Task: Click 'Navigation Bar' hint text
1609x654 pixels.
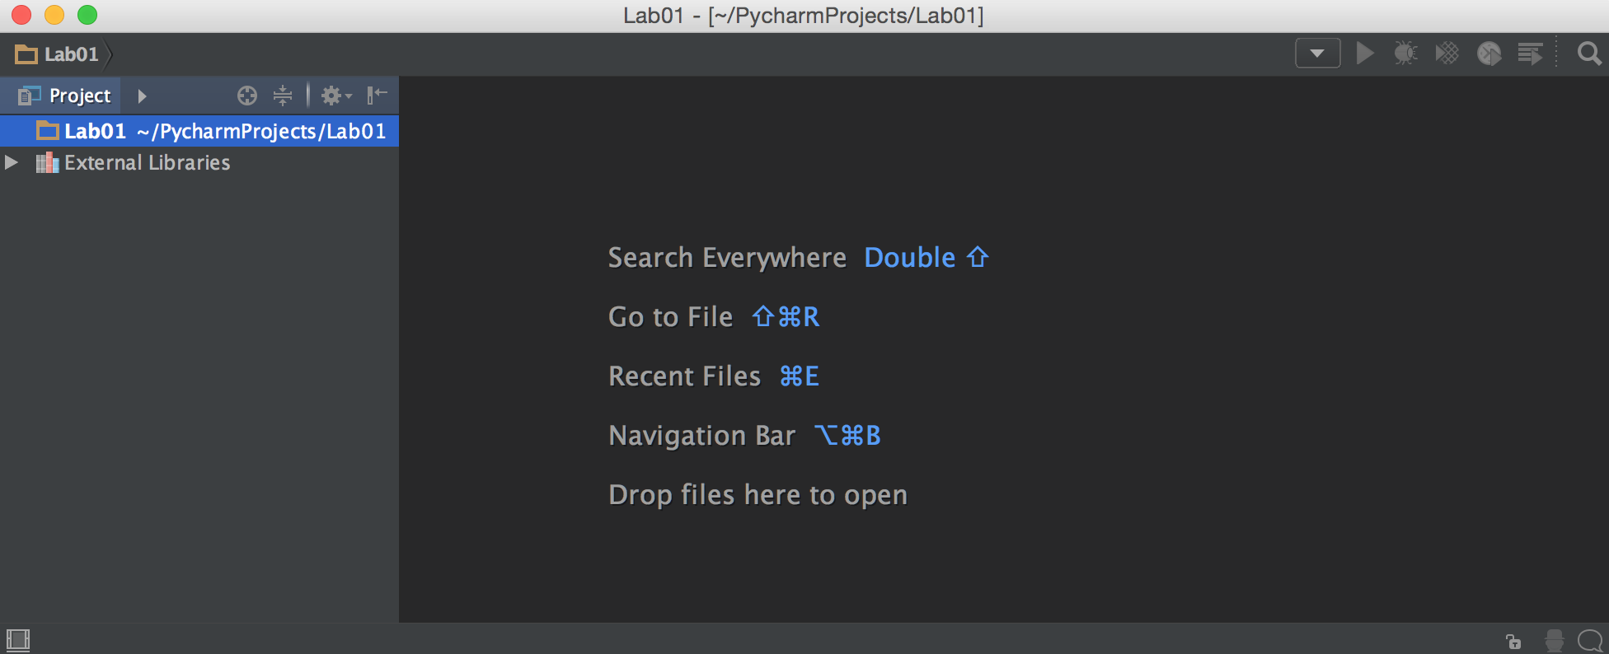Action: point(701,436)
